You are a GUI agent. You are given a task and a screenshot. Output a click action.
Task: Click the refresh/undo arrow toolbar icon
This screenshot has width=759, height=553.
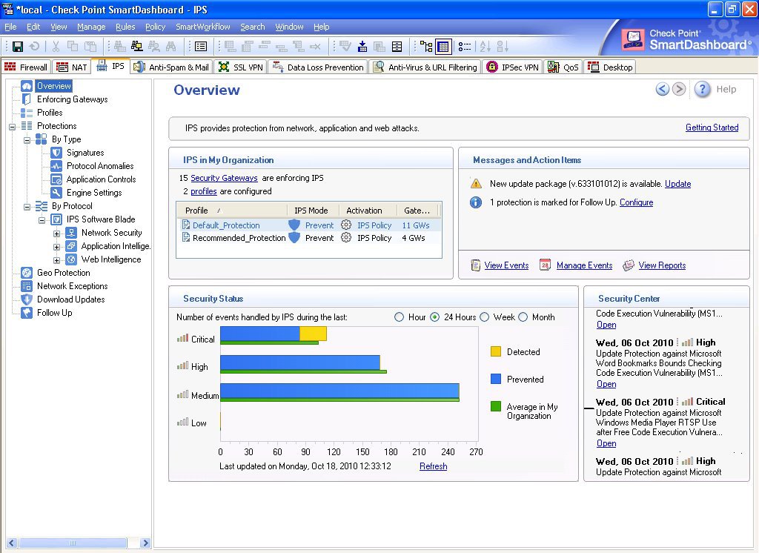click(34, 47)
